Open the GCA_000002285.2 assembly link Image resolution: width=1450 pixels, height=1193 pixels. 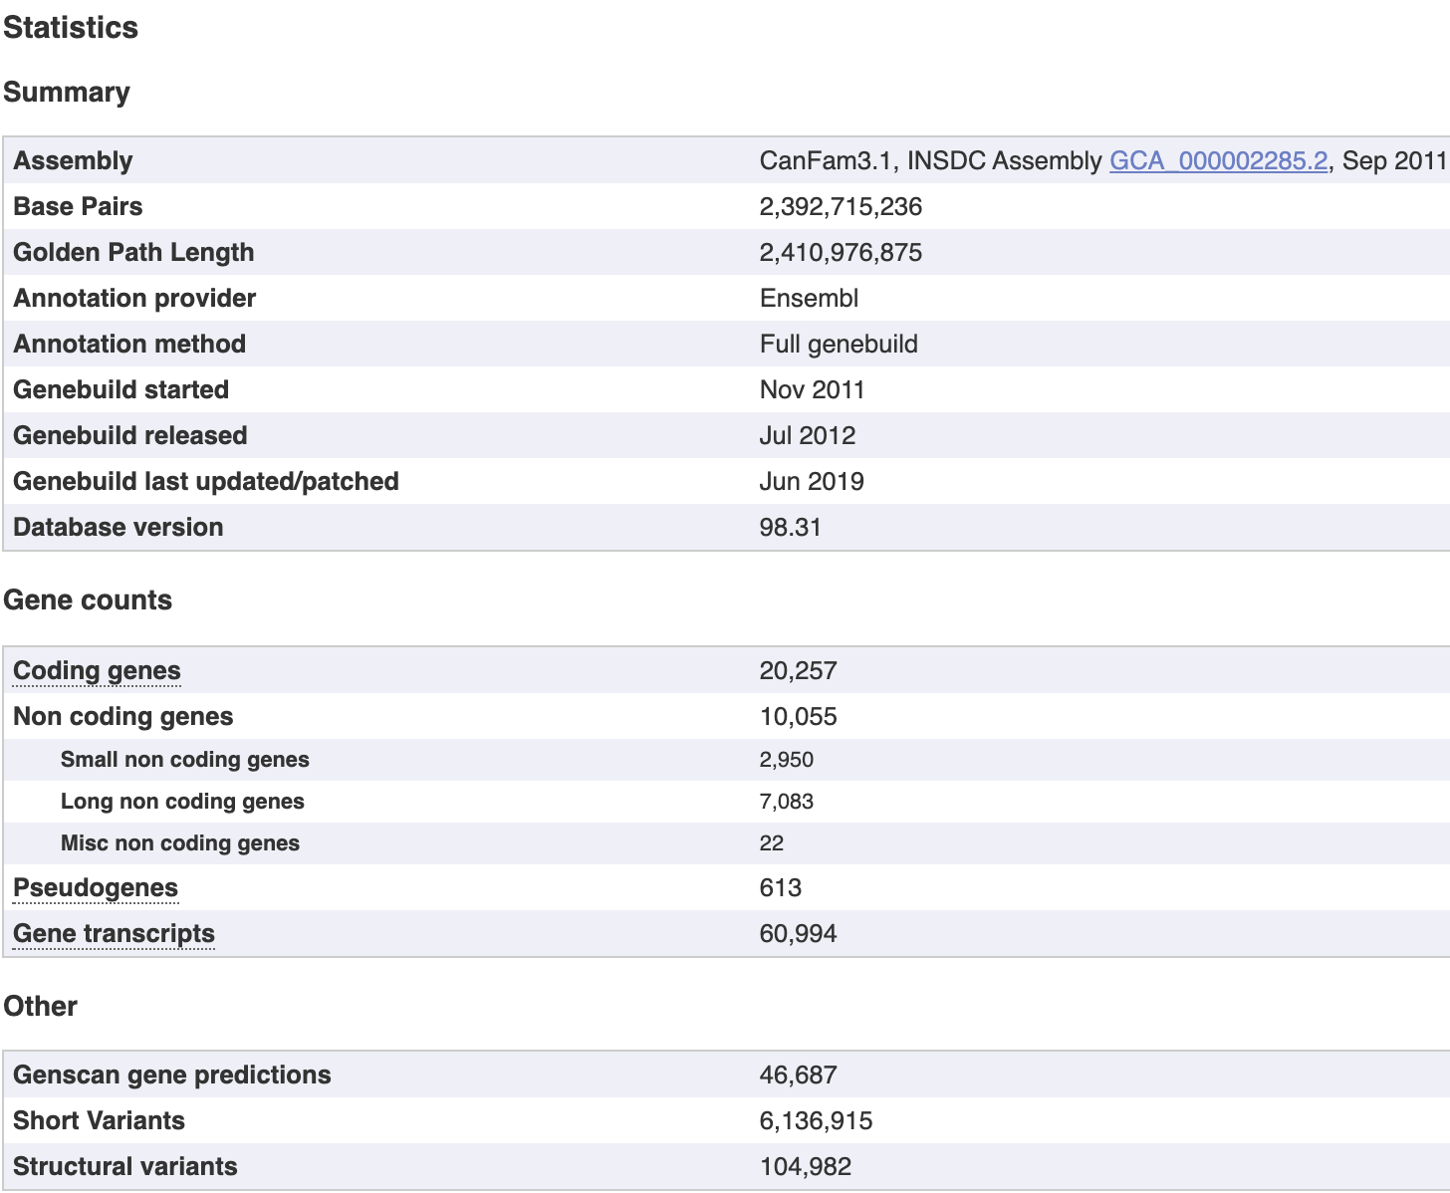pos(1218,160)
